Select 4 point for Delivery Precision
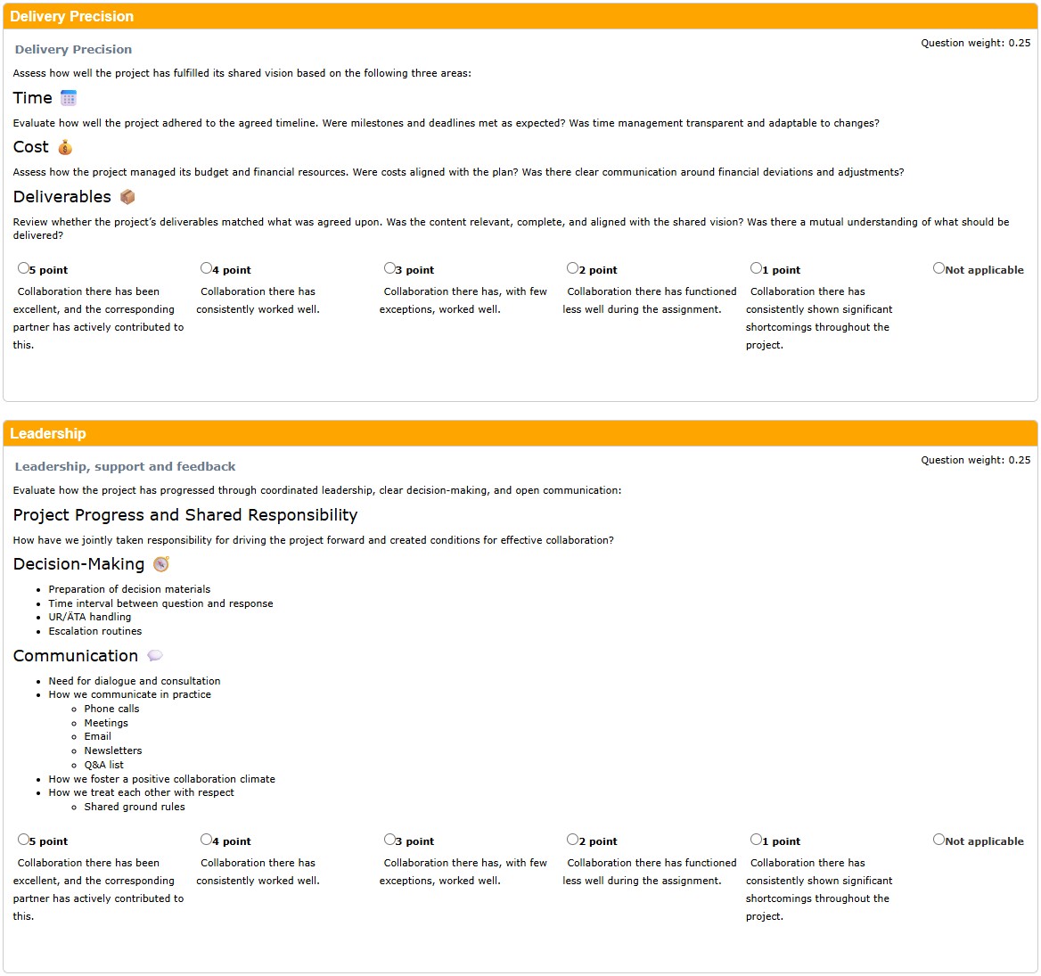Screen dimensions: 1041x976 [x=207, y=268]
